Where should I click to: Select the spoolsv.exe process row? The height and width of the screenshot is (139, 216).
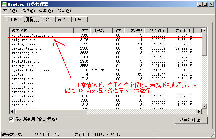106,100
